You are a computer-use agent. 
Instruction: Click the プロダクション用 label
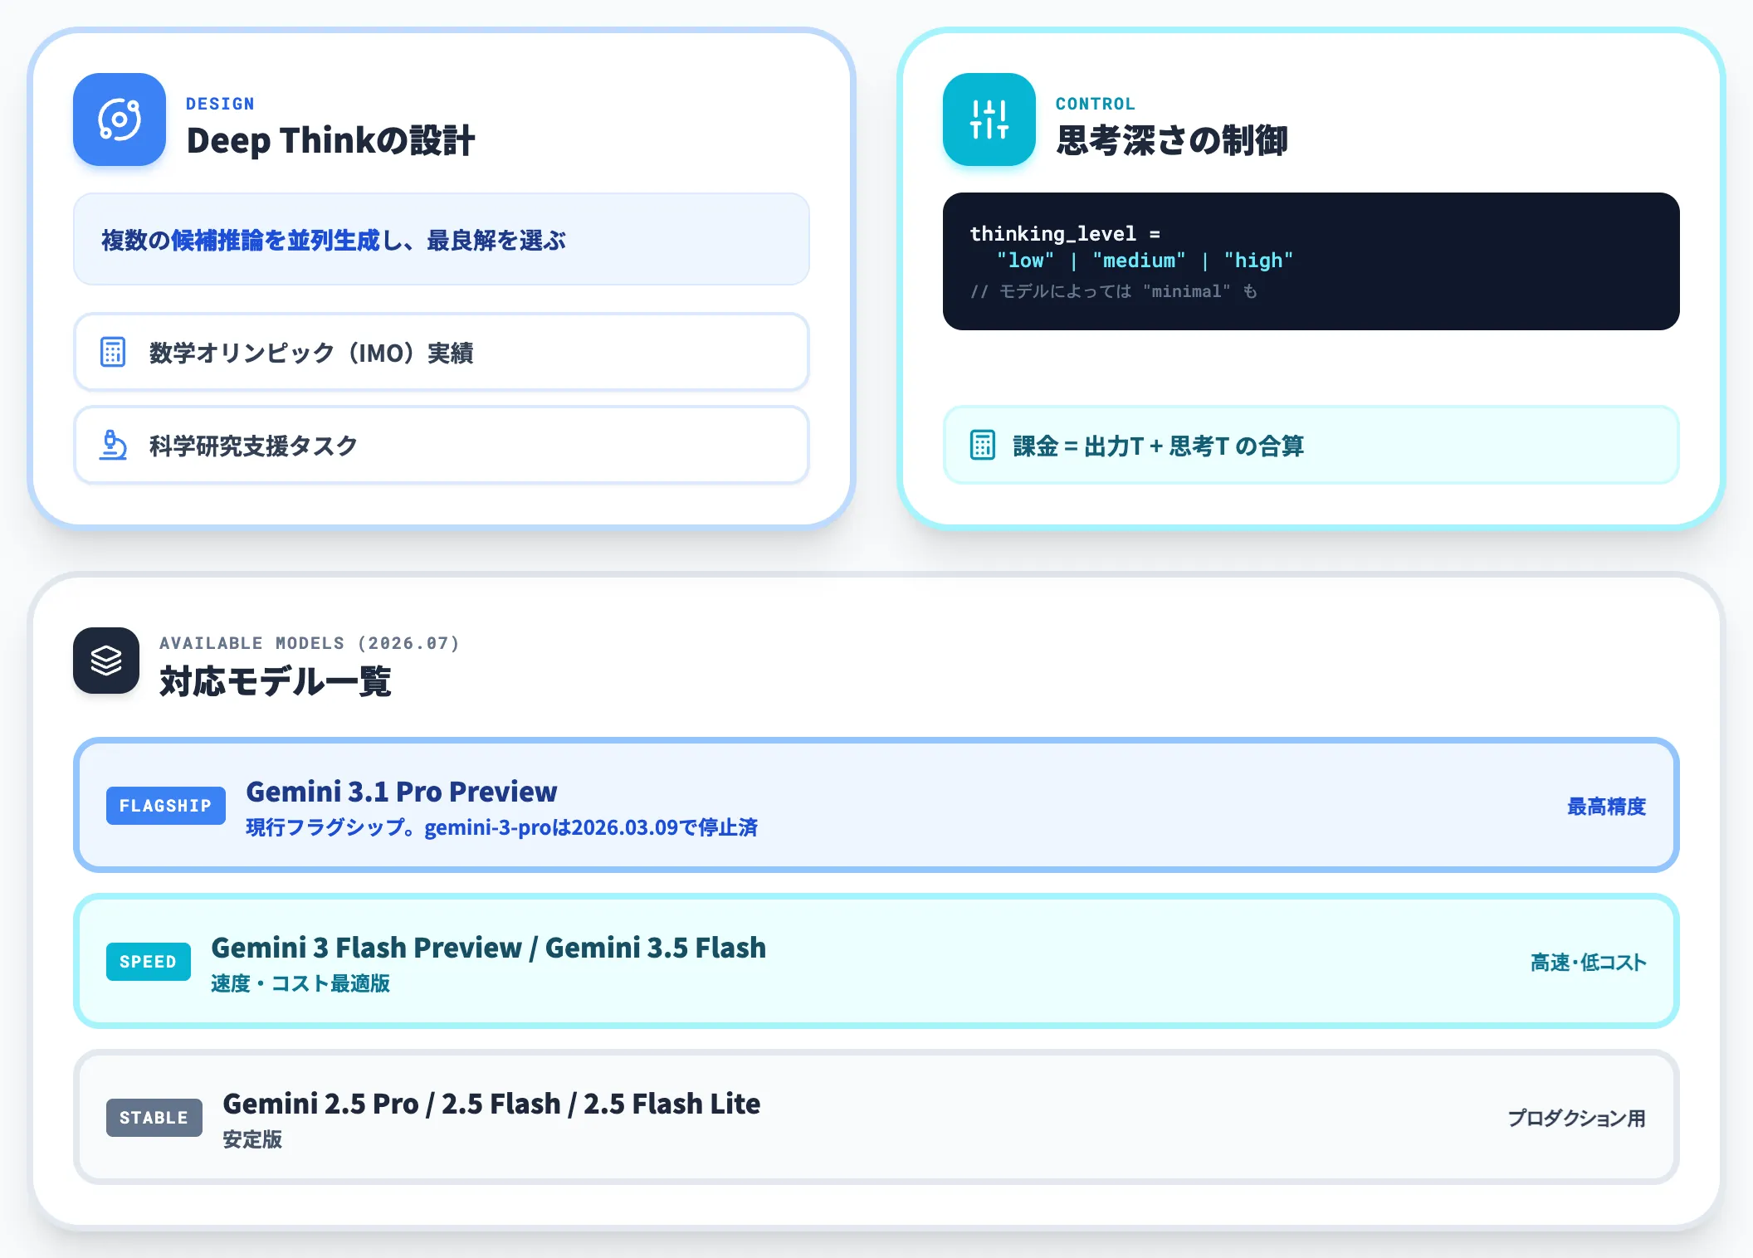1577,1119
